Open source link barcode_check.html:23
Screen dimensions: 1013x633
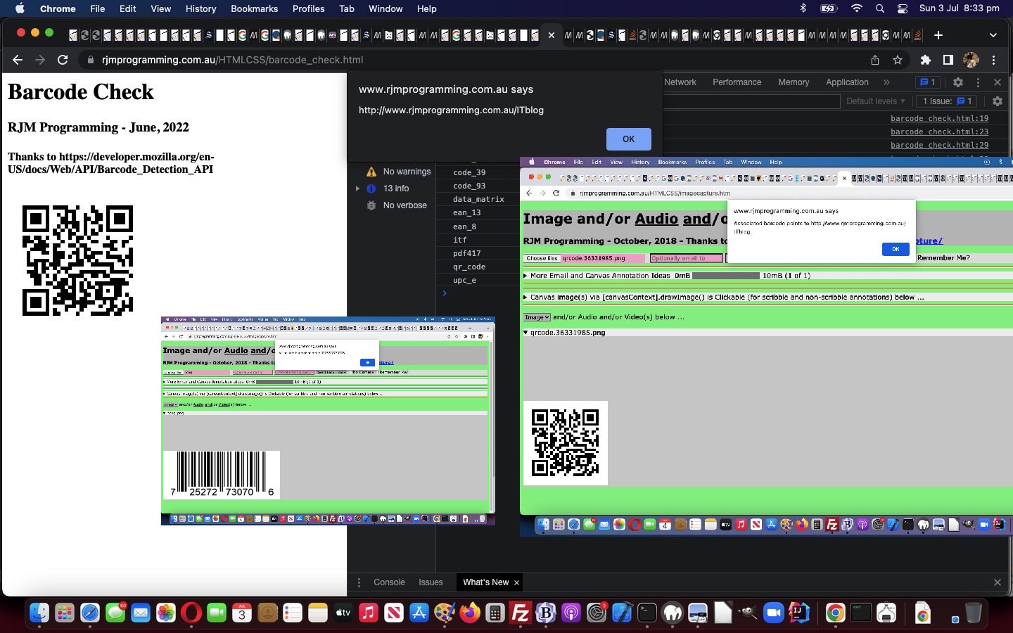point(939,132)
